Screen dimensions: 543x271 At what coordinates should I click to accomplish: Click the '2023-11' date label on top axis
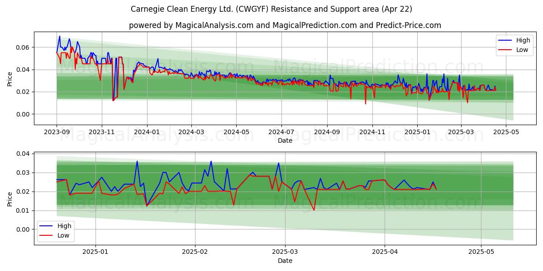[102, 132]
